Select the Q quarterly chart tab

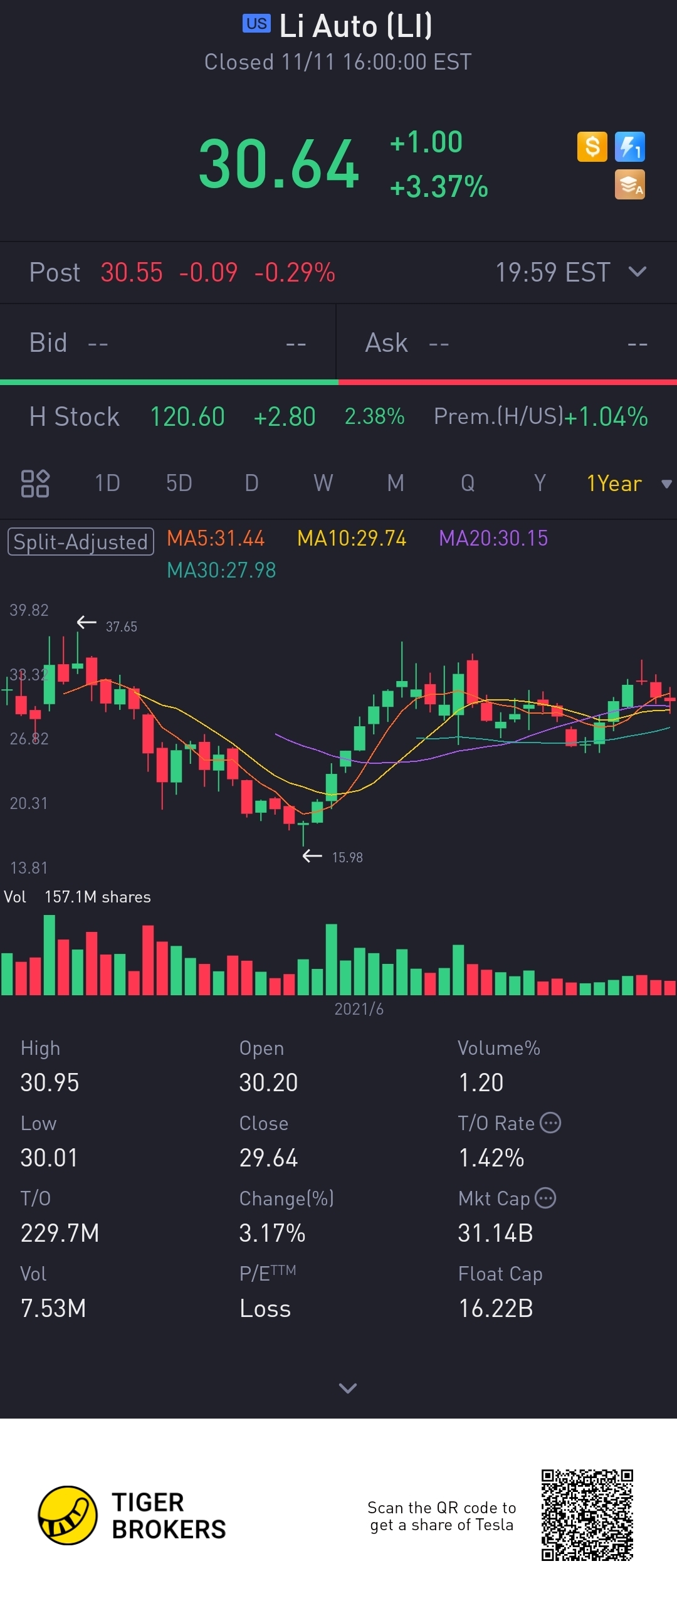pos(468,484)
